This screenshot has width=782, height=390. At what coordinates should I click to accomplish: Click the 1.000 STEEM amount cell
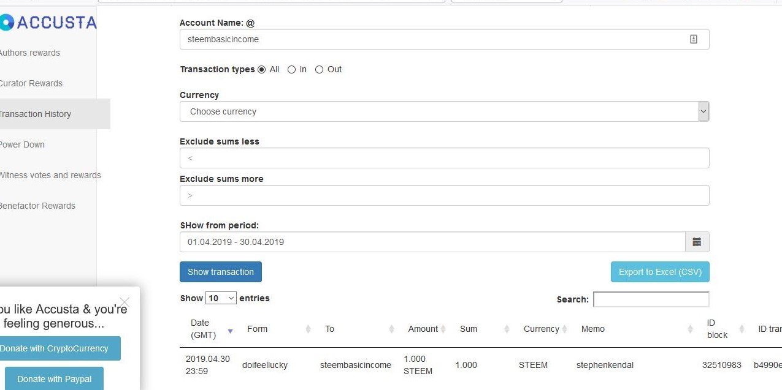pos(418,365)
